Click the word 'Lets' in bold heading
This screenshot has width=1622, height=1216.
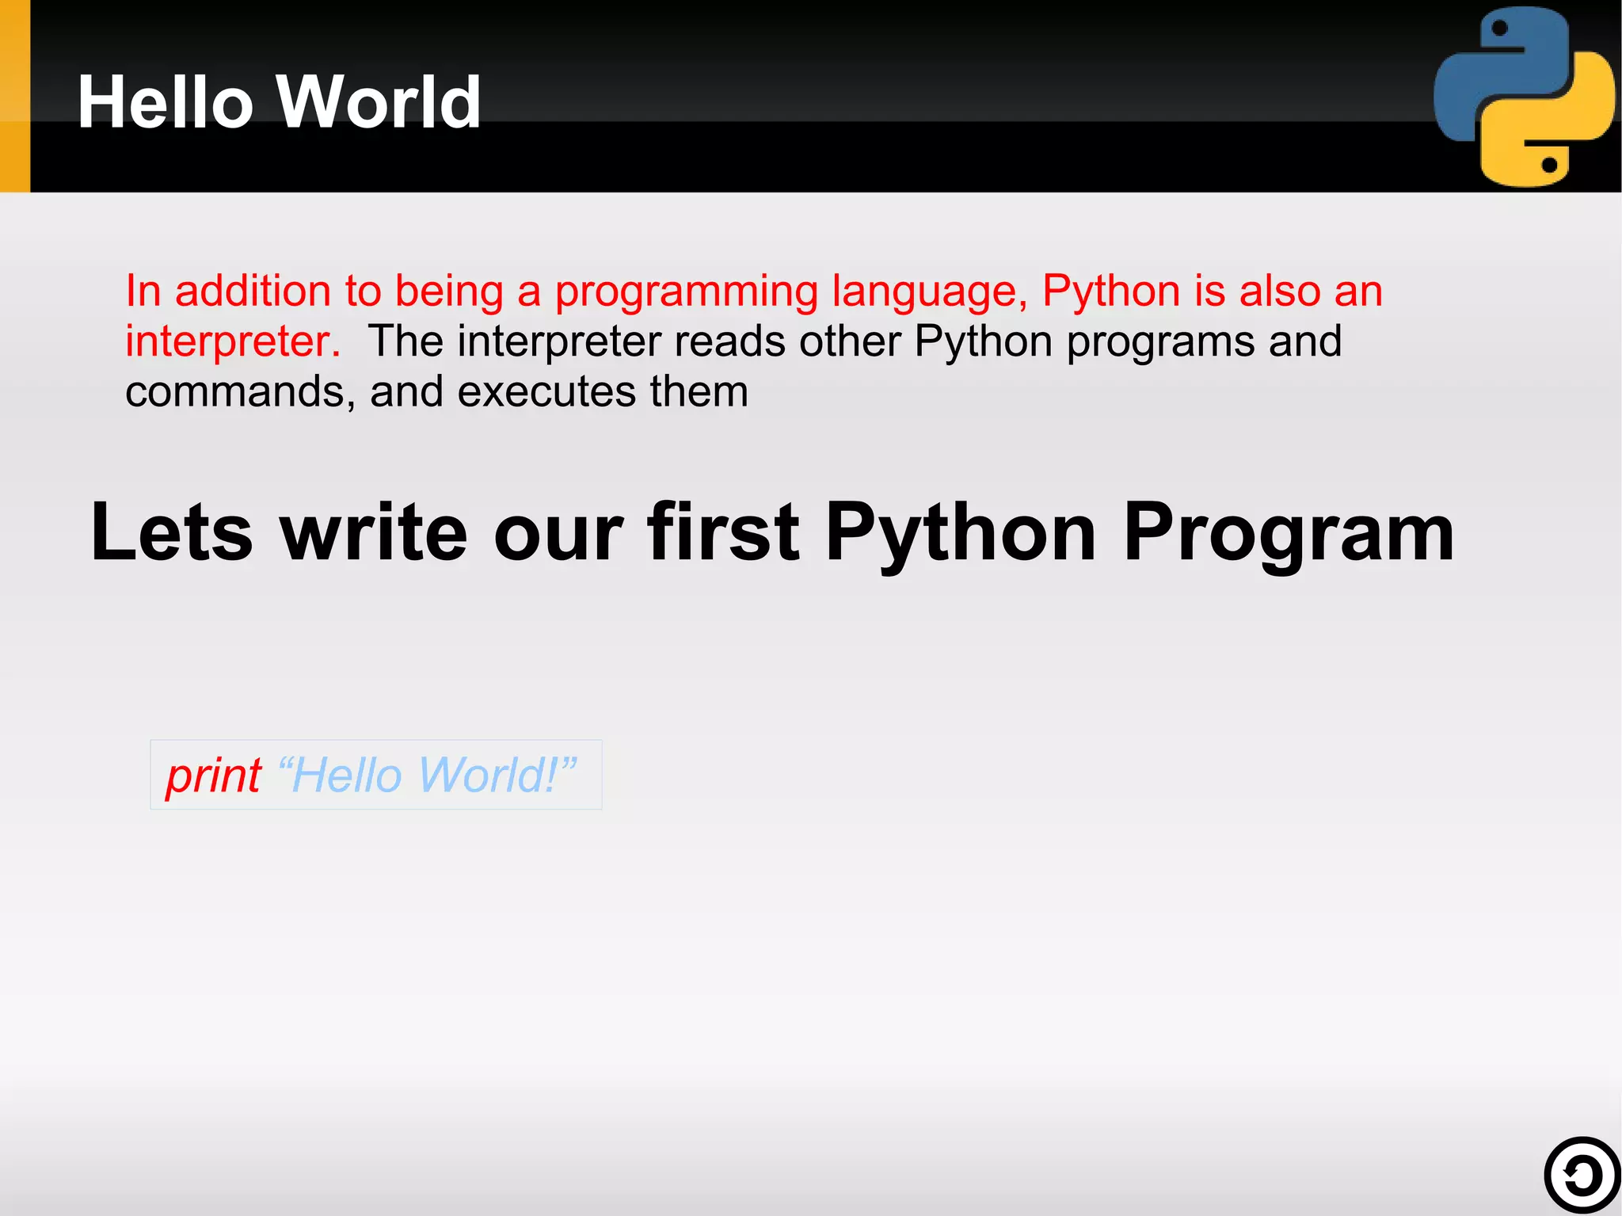[x=171, y=532]
